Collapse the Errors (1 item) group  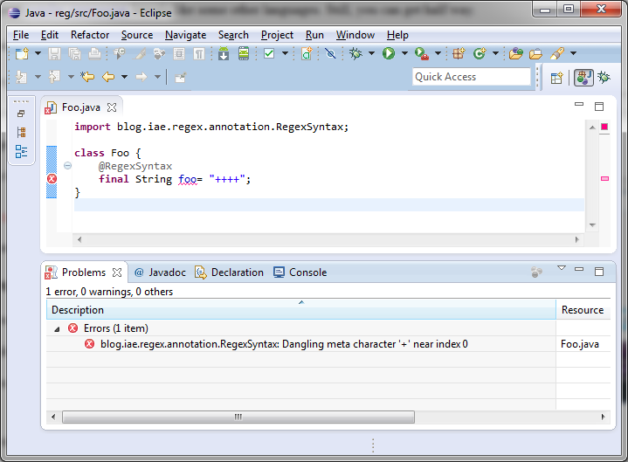point(57,329)
